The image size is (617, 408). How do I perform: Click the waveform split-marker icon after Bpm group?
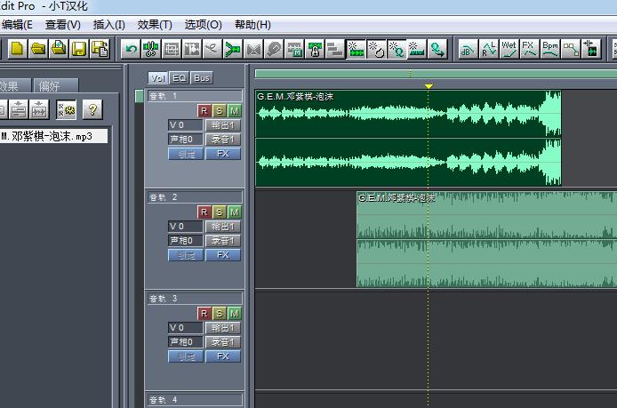click(x=591, y=49)
